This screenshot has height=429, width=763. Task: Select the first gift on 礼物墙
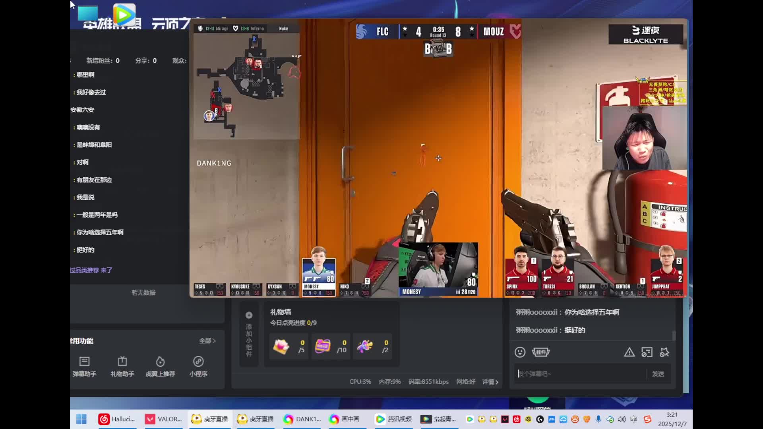(x=281, y=346)
